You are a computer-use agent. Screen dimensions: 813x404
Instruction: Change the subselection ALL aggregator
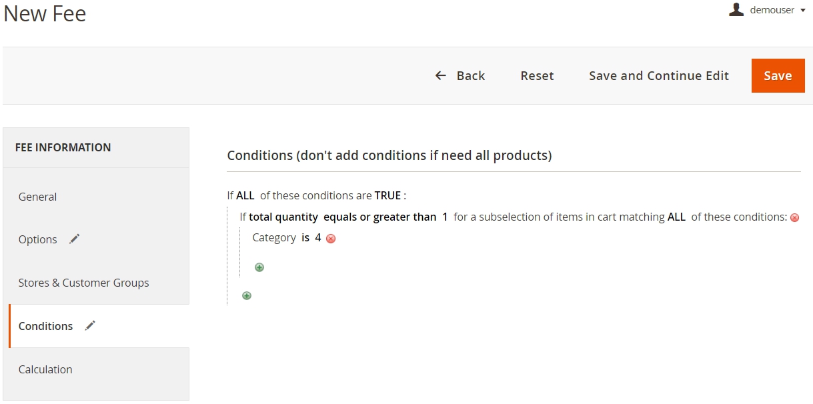676,217
